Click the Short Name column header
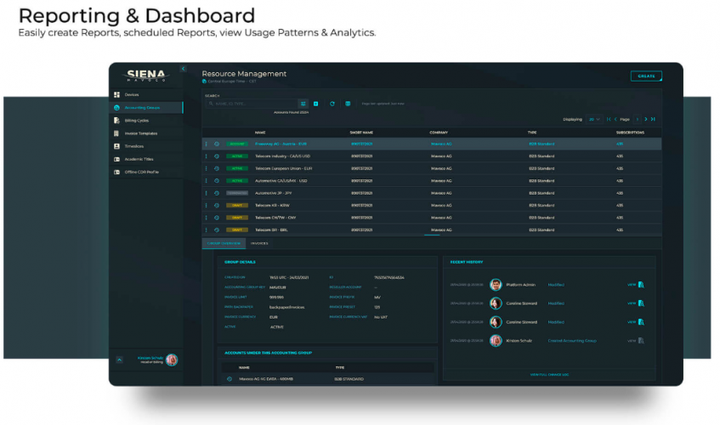Screen dimensions: 720x425 pos(361,133)
